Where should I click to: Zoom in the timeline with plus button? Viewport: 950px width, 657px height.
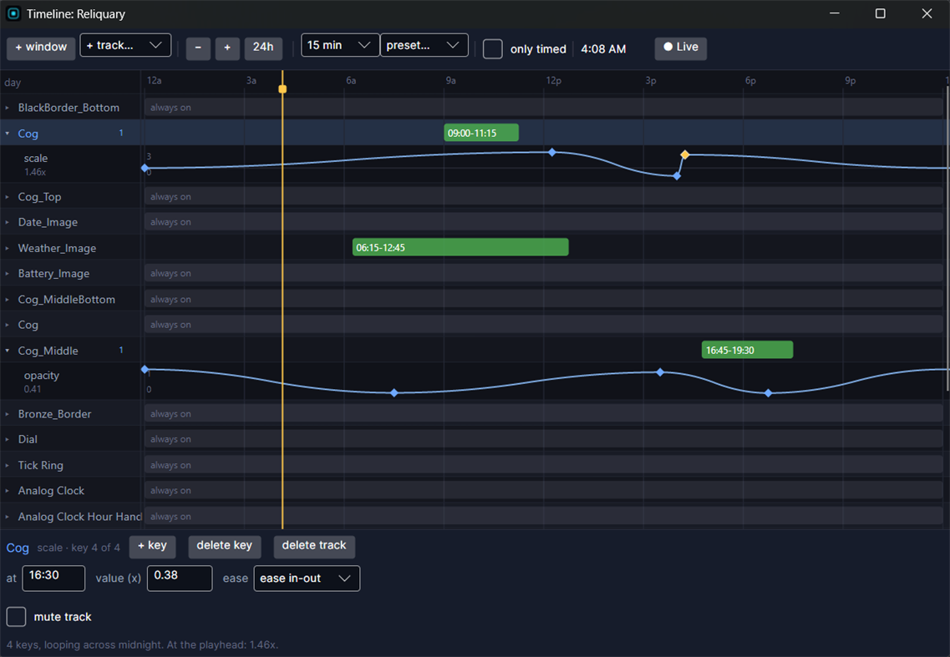(x=227, y=48)
